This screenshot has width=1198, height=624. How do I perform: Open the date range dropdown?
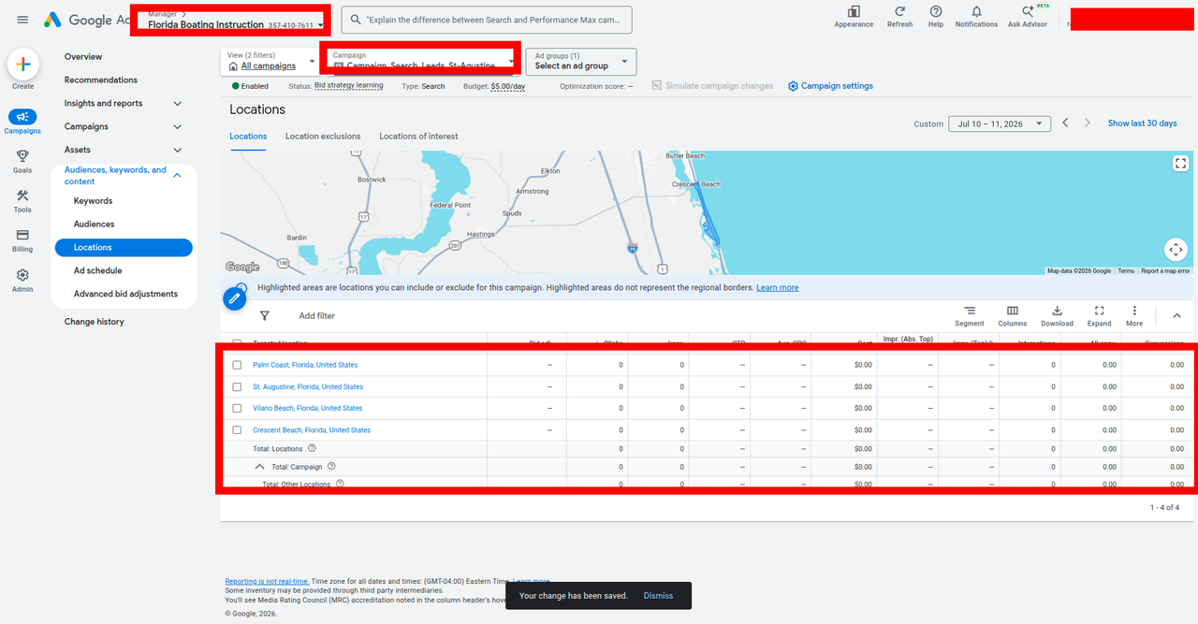click(x=999, y=123)
